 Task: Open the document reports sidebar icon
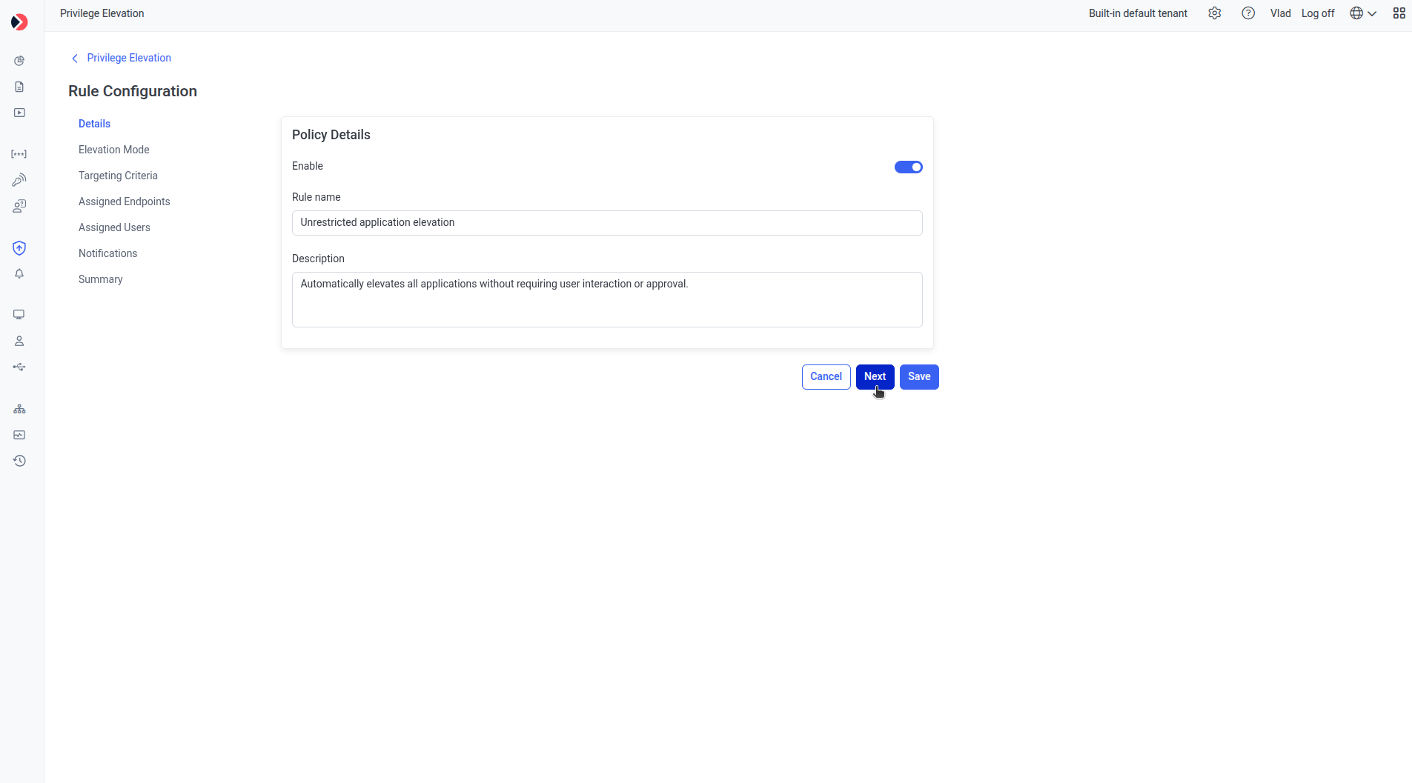click(x=19, y=87)
